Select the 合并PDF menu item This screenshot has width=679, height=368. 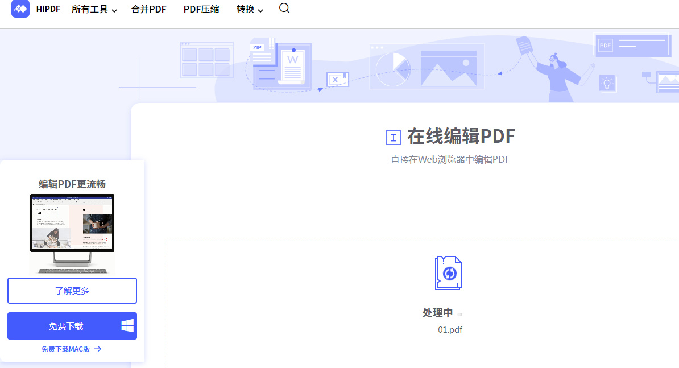pyautogui.click(x=148, y=9)
